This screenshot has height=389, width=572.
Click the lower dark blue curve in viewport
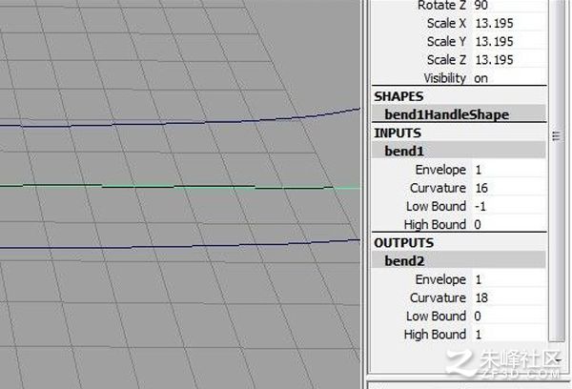pos(179,246)
